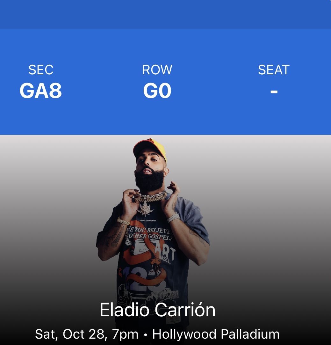Click the seat dash placeholder
Image resolution: width=331 pixels, height=345 pixels.
coord(274,92)
